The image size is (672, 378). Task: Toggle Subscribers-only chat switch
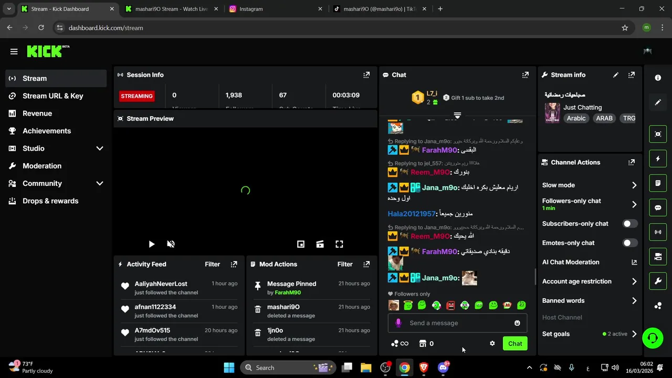[630, 224]
